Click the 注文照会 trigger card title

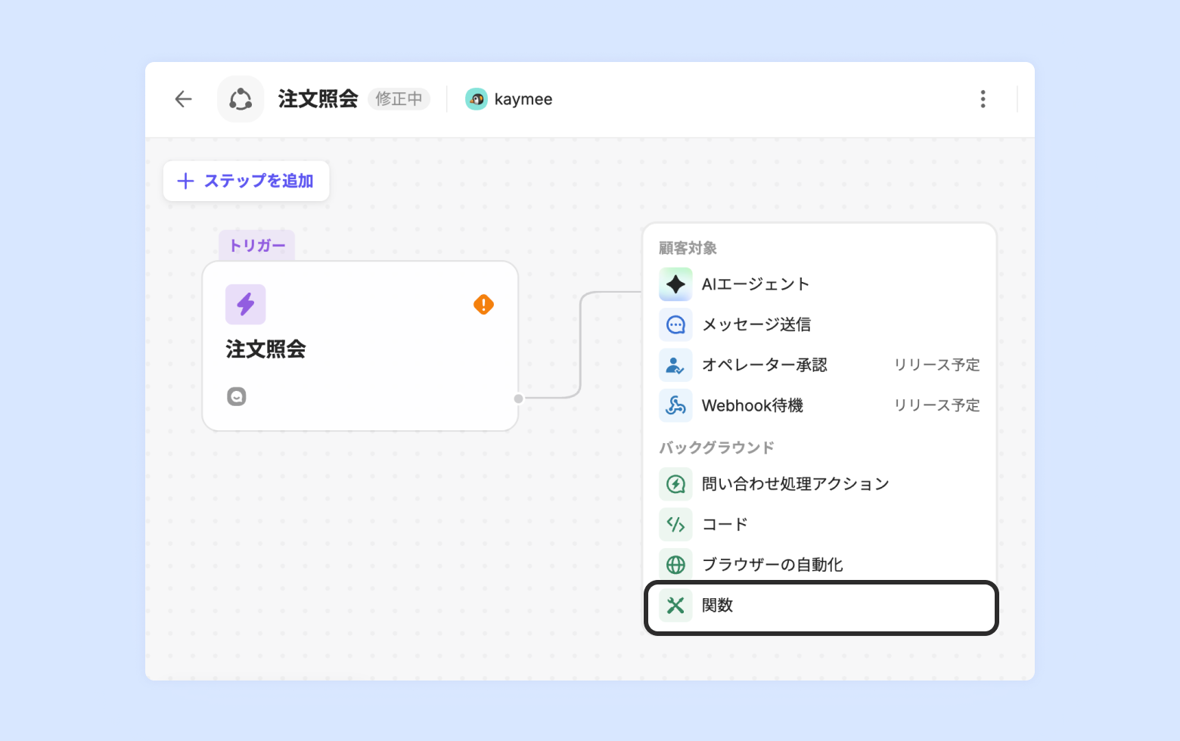point(265,349)
